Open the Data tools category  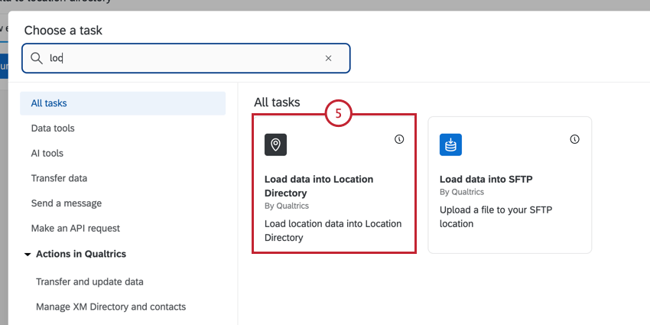pos(53,128)
